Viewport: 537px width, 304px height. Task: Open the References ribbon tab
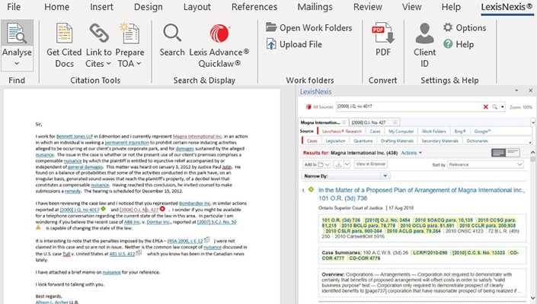coord(254,7)
